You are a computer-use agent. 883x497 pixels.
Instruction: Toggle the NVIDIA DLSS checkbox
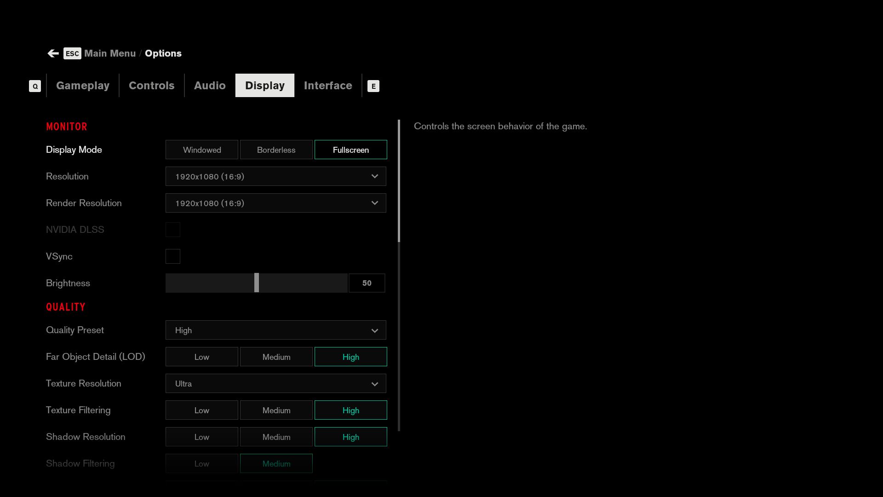pyautogui.click(x=173, y=230)
